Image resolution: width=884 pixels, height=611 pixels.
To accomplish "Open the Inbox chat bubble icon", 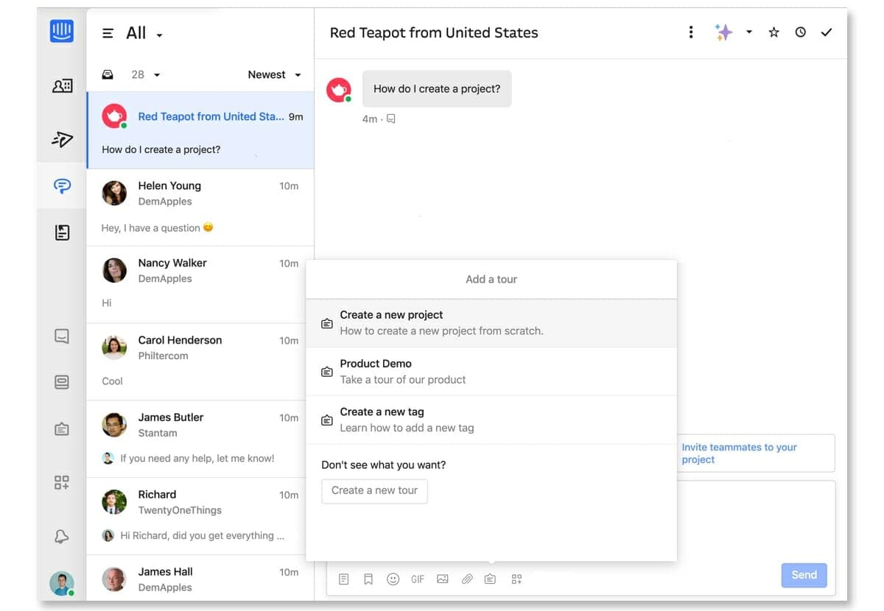I will [x=62, y=186].
